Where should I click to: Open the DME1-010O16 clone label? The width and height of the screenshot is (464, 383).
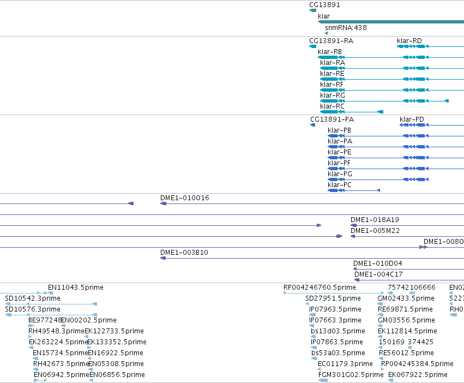185,198
